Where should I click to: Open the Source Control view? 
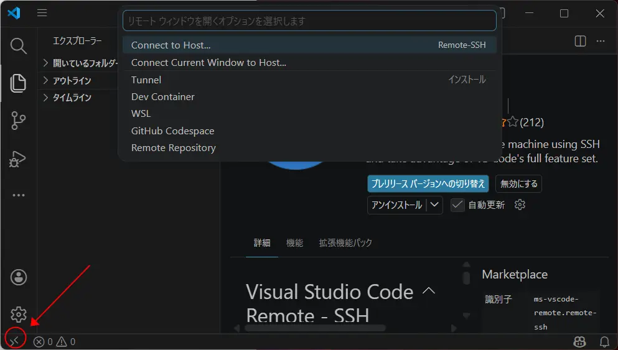point(18,121)
